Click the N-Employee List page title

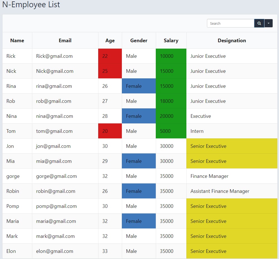tap(31, 5)
